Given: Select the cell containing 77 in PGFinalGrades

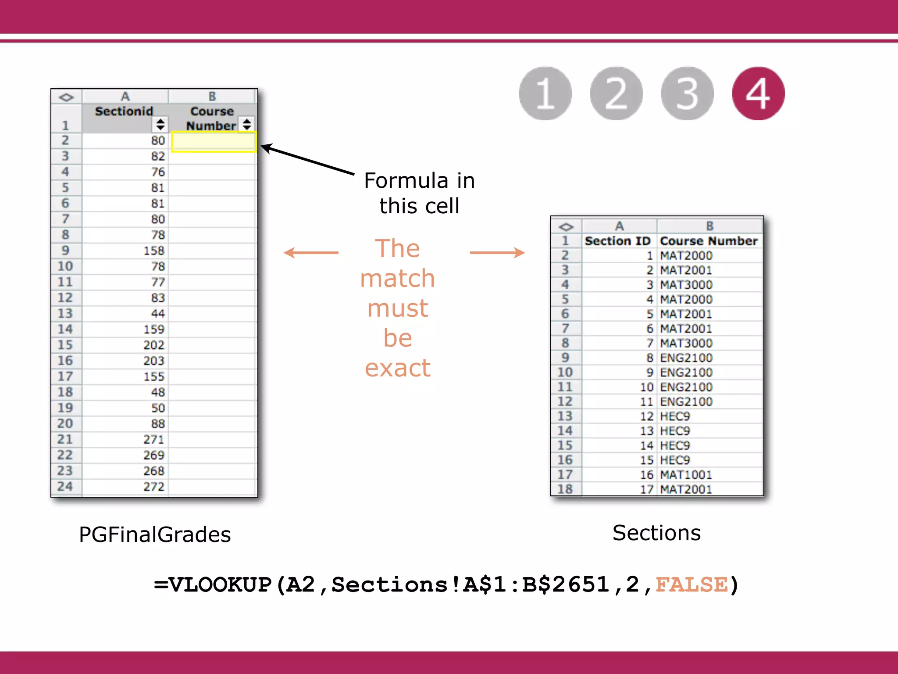Looking at the screenshot, I should [125, 282].
